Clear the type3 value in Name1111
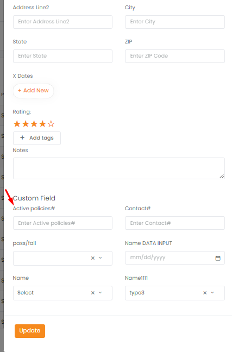 [x=205, y=293]
